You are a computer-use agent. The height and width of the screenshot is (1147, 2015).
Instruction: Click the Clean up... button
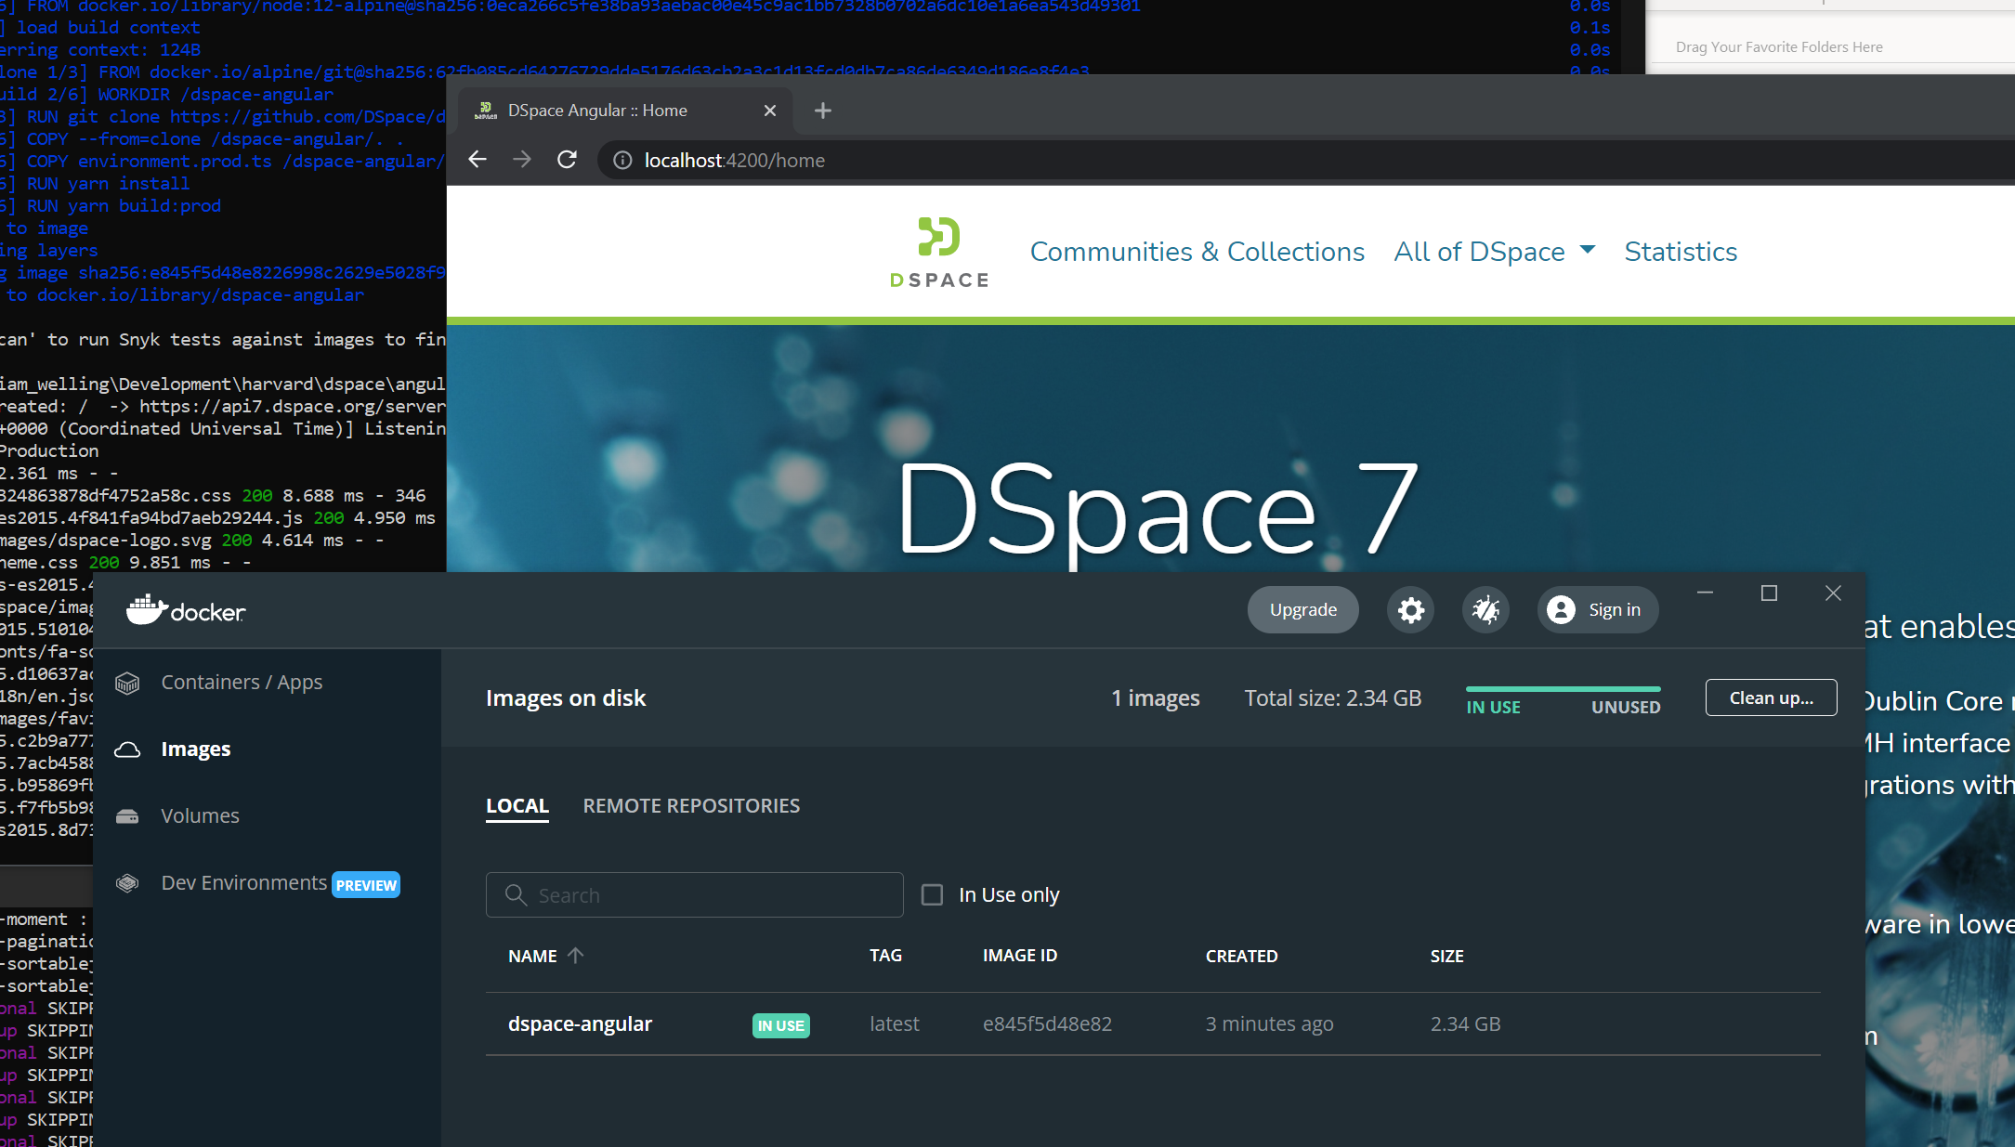pyautogui.click(x=1770, y=697)
